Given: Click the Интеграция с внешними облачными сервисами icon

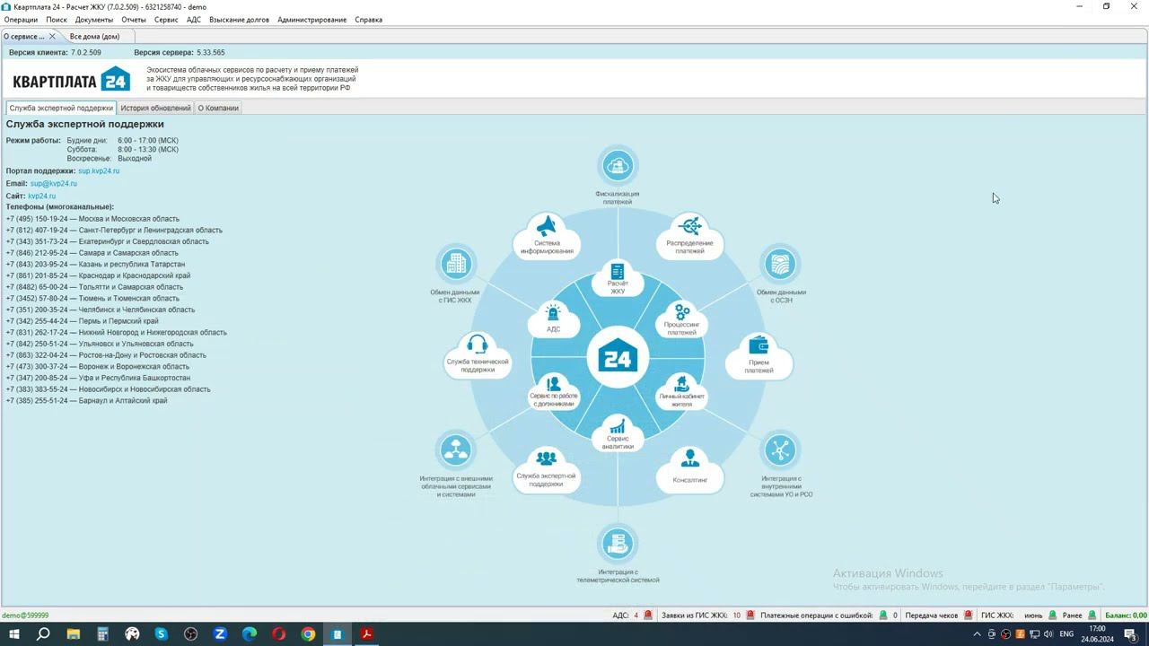Looking at the screenshot, I should pos(456,450).
